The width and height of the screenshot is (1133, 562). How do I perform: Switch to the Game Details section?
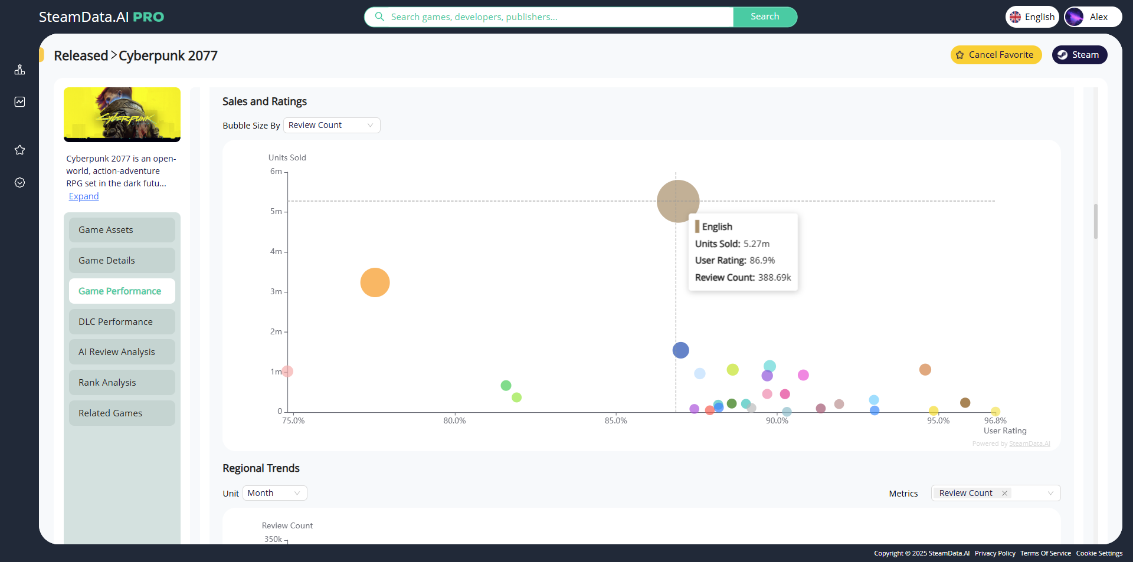[122, 260]
